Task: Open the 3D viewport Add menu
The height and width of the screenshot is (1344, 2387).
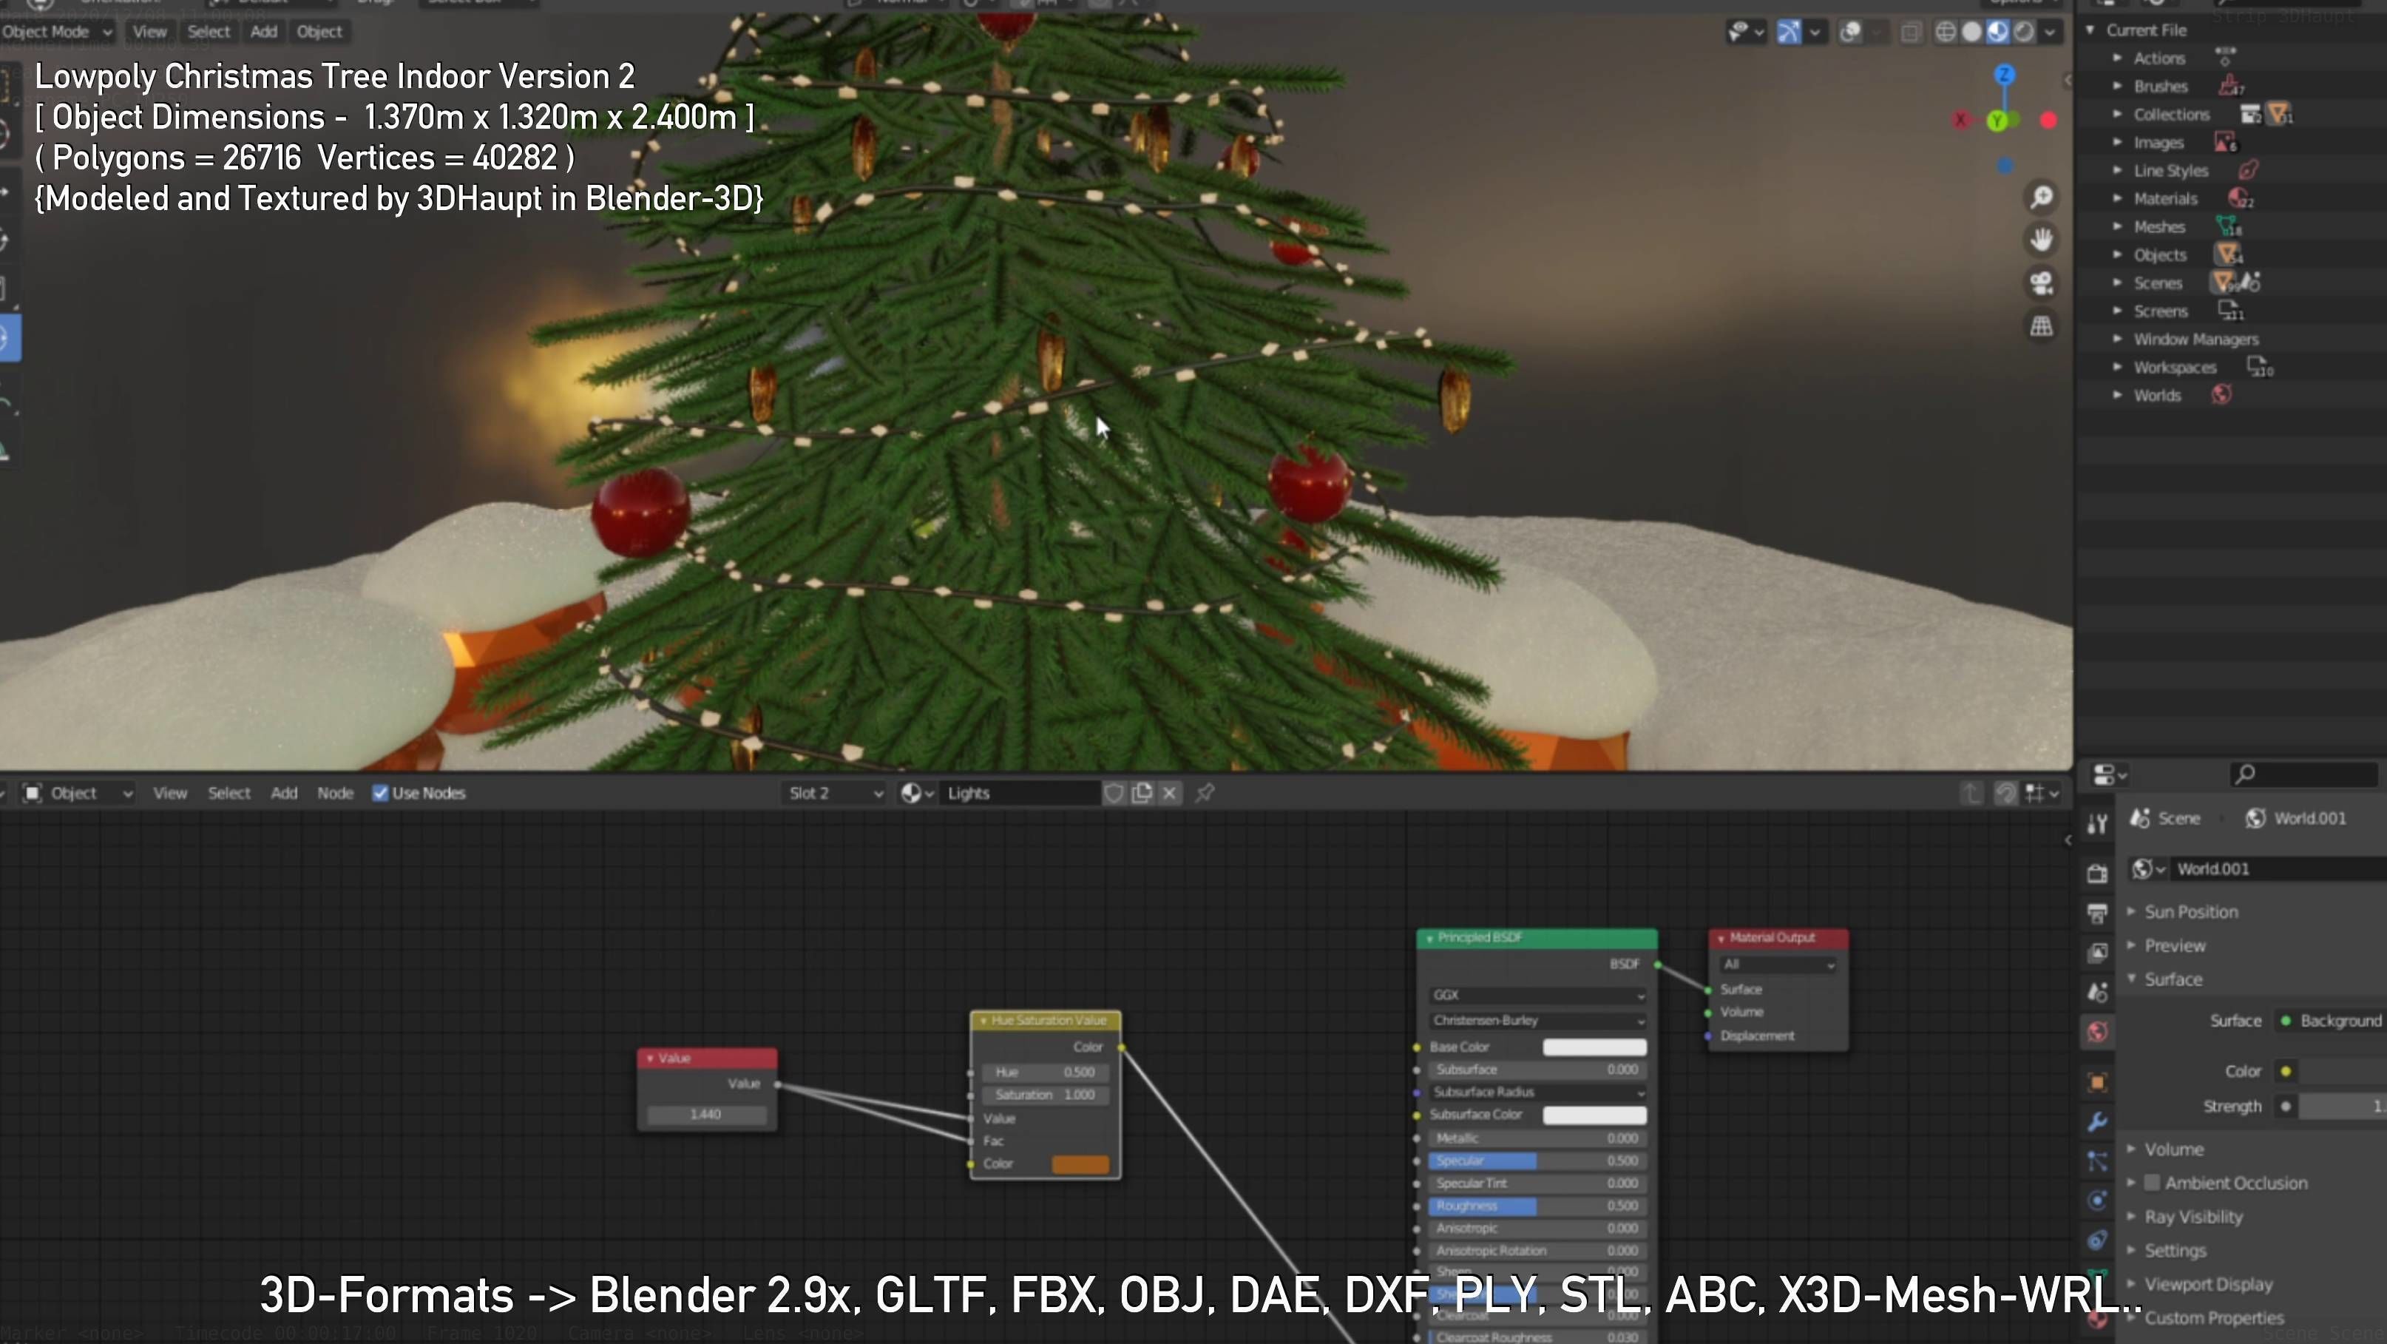Action: (264, 32)
